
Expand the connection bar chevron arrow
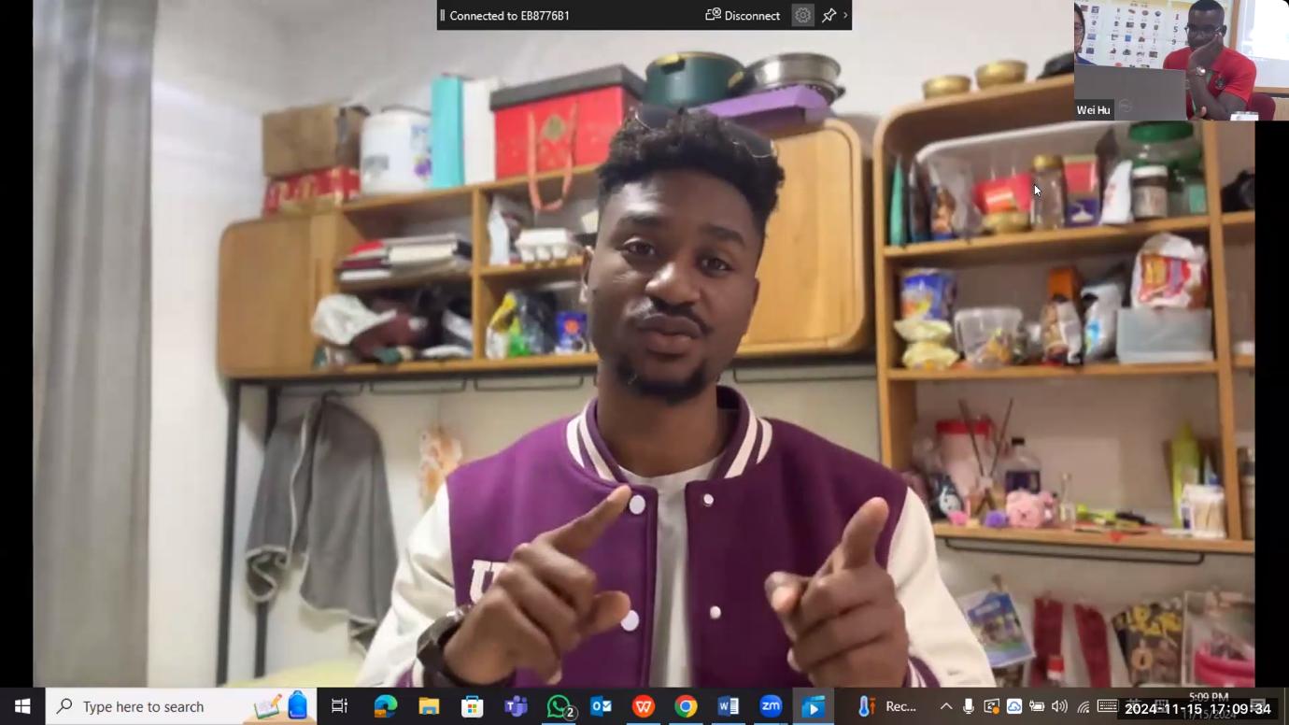(845, 15)
